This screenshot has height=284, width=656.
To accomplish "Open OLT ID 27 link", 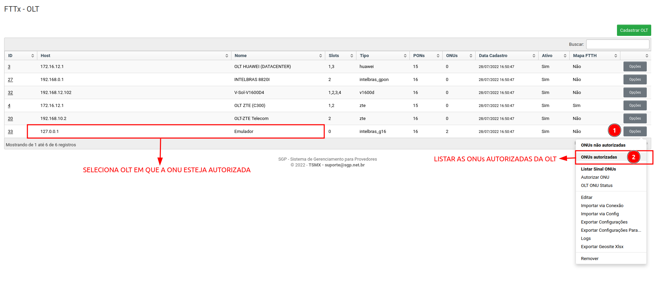I will (x=10, y=80).
